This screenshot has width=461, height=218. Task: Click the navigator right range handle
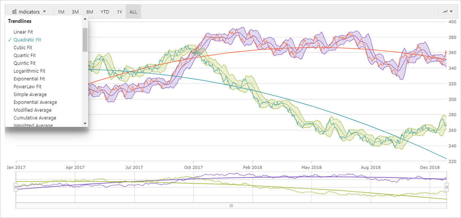(447, 187)
